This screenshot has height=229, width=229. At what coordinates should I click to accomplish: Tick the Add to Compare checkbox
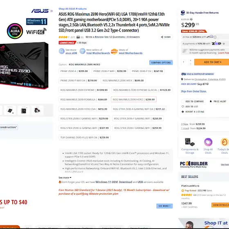tap(182, 101)
